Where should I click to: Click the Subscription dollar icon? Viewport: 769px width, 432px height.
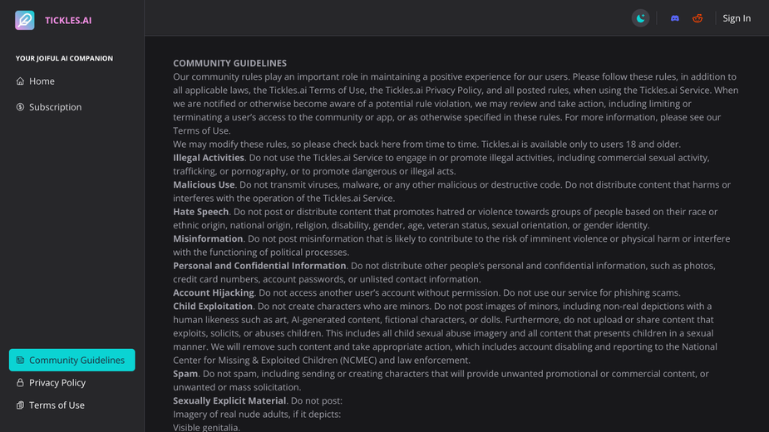pyautogui.click(x=20, y=107)
